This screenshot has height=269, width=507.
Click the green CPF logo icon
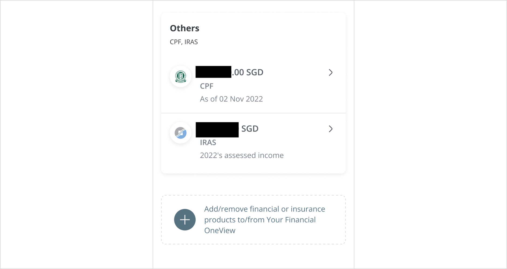pos(181,76)
